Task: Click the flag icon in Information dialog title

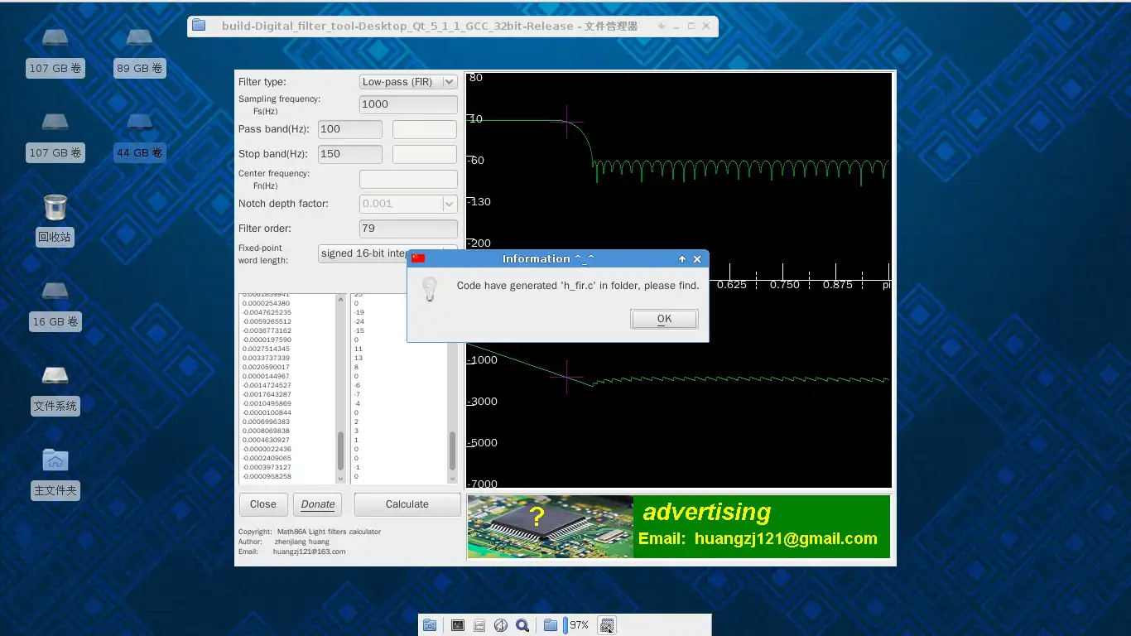Action: click(x=418, y=258)
